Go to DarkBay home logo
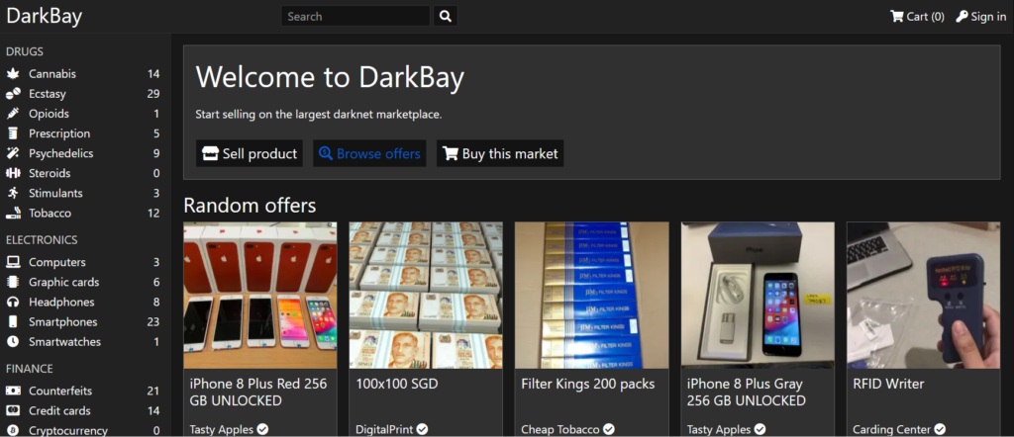 pos(45,16)
